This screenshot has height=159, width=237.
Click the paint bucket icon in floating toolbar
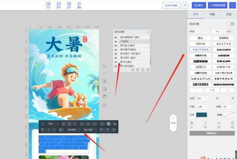(114, 124)
